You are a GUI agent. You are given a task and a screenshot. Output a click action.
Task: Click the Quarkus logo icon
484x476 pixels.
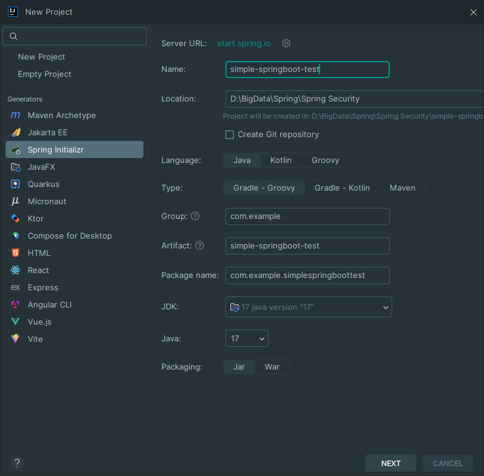point(15,184)
